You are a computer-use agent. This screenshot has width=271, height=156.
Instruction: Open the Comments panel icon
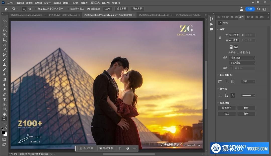click(212, 30)
